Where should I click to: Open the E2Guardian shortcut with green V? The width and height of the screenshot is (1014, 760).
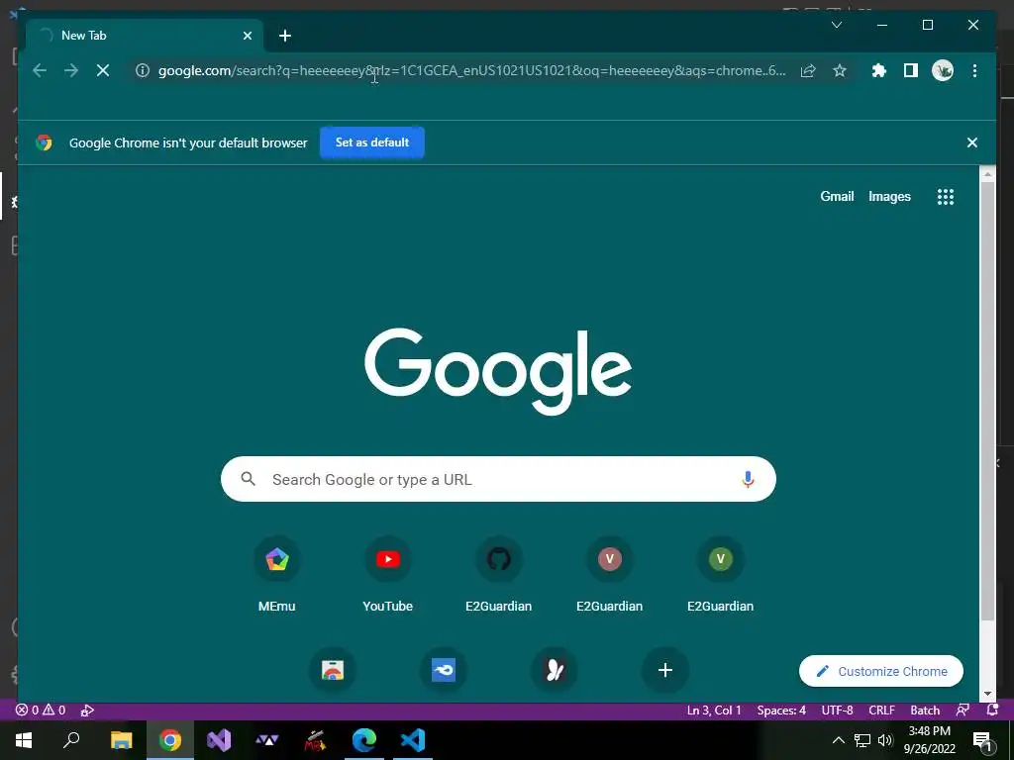721,574
